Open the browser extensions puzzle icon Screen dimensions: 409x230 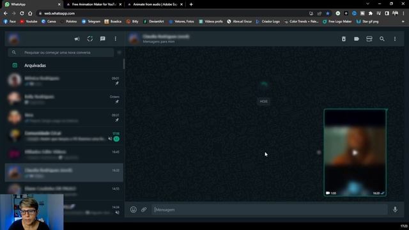[371, 13]
